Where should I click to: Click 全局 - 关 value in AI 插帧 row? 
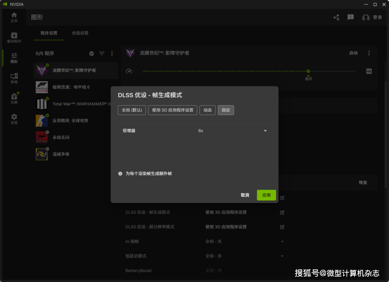213,242
